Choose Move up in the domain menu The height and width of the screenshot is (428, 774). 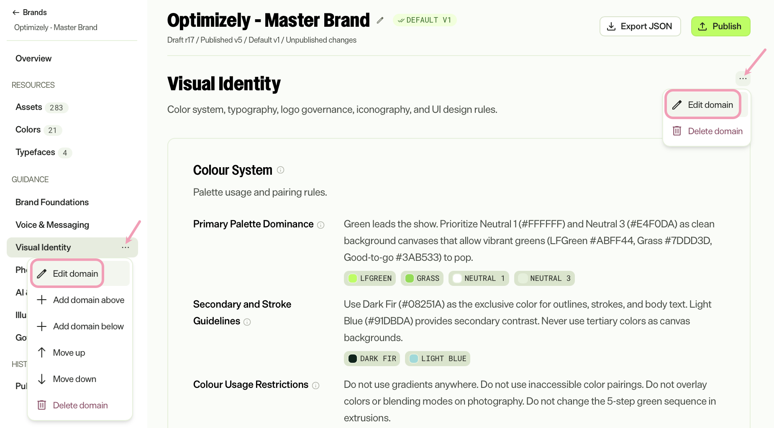80,353
